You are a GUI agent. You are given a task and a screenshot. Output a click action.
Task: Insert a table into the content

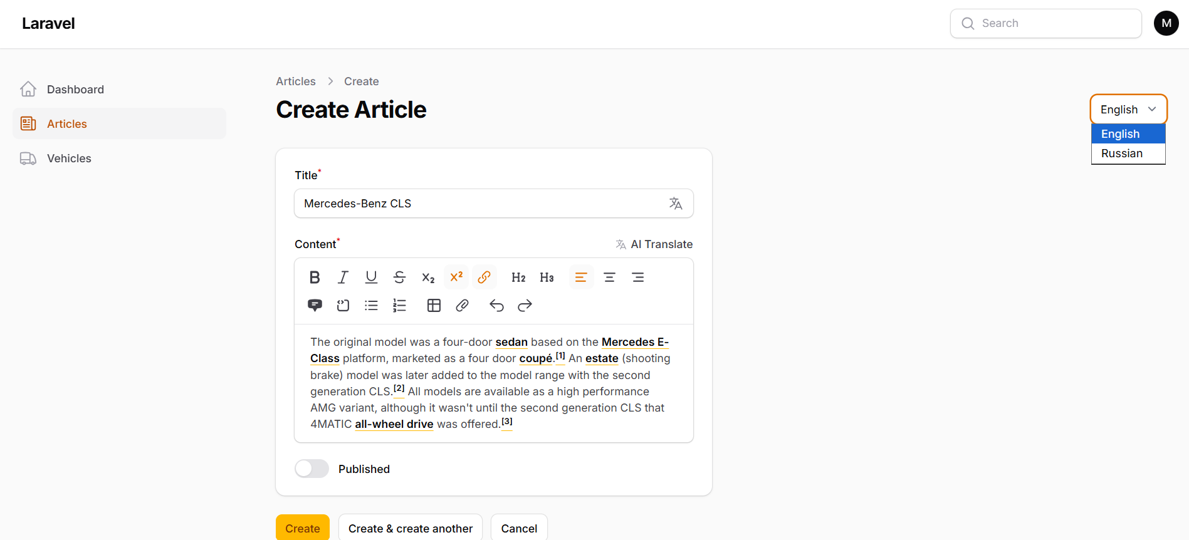click(434, 306)
